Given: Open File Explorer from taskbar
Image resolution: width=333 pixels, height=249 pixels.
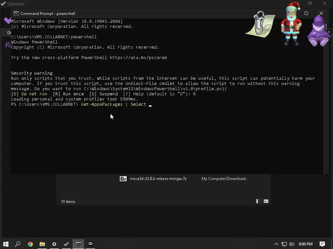Looking at the screenshot, I should click(x=42, y=244).
